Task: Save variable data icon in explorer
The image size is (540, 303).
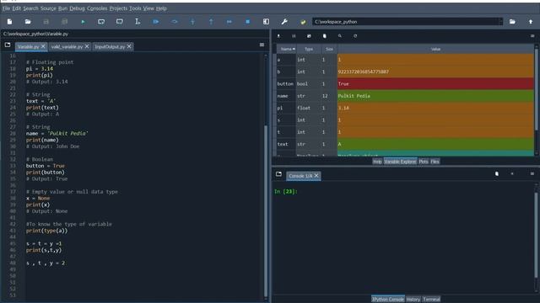Action: (x=294, y=35)
